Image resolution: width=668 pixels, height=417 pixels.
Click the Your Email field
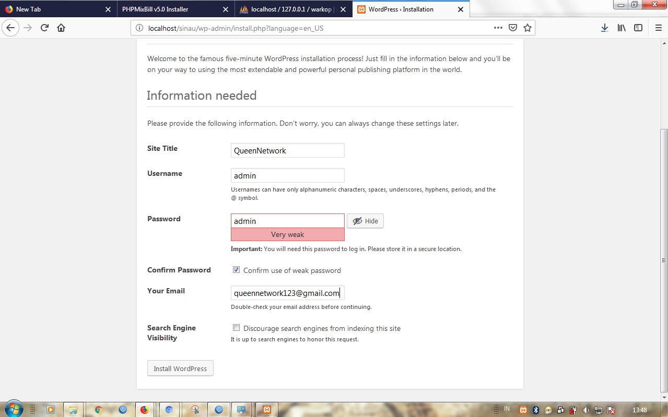tap(288, 293)
